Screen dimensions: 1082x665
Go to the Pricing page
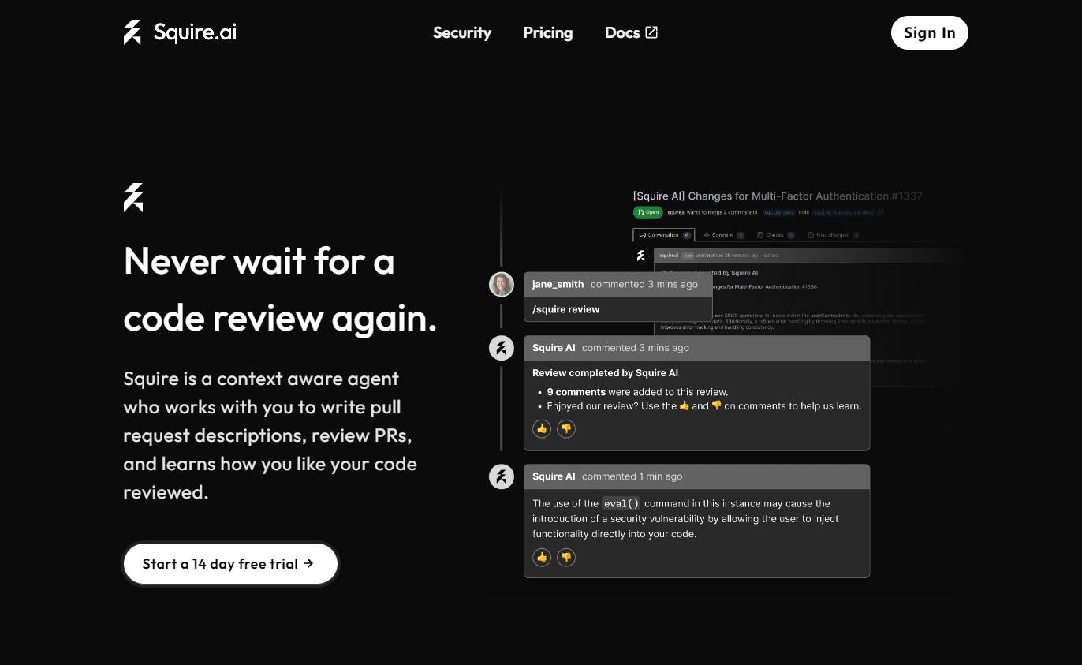pos(547,32)
